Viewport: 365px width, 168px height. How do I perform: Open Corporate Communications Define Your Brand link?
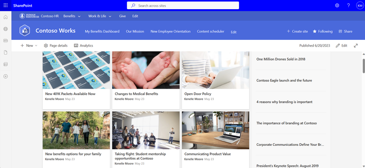coord(290,144)
